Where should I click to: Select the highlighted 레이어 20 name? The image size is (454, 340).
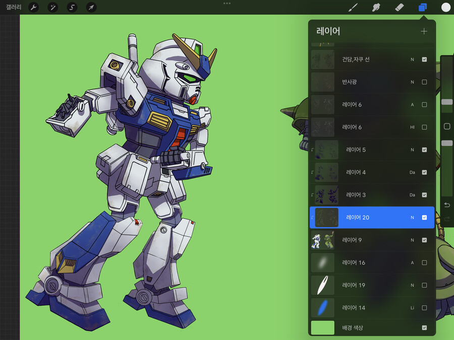pyautogui.click(x=358, y=218)
